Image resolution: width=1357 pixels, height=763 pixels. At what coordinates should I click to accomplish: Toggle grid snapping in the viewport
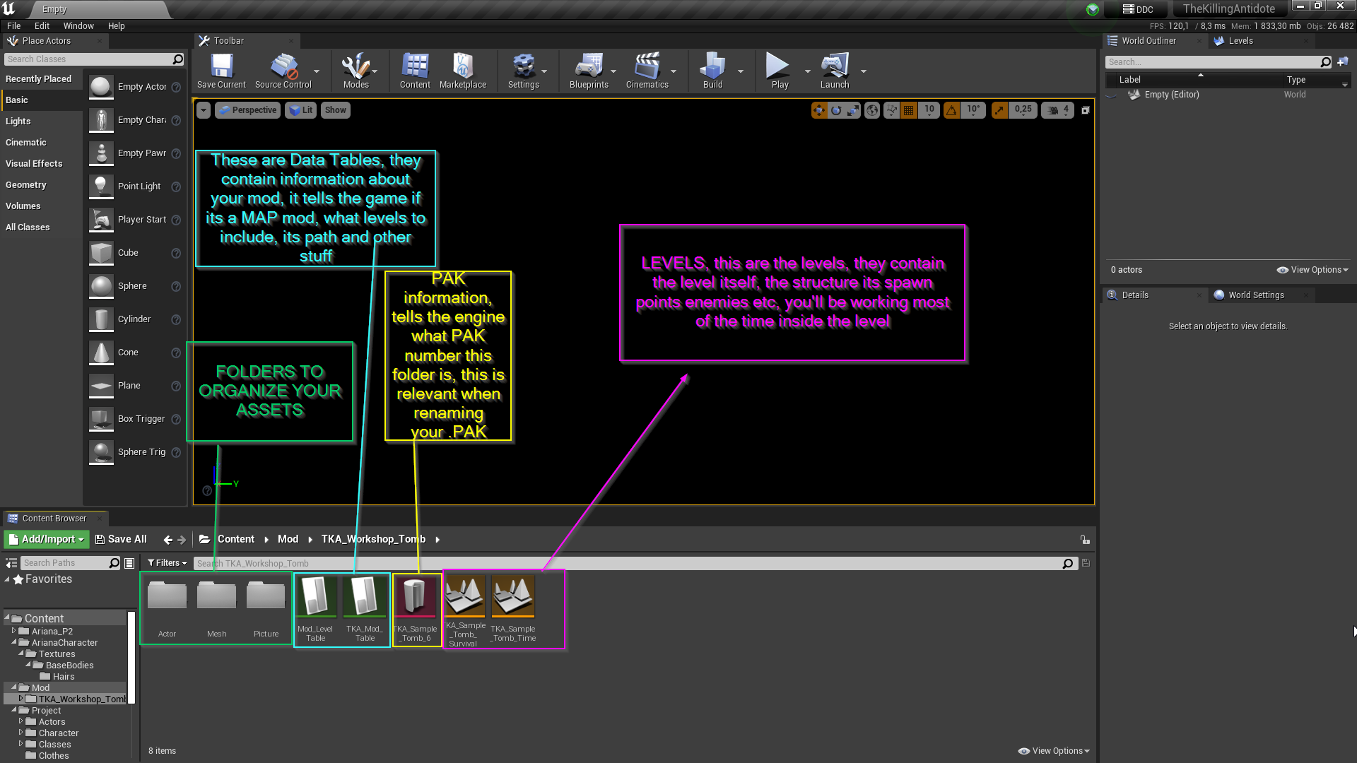point(909,110)
